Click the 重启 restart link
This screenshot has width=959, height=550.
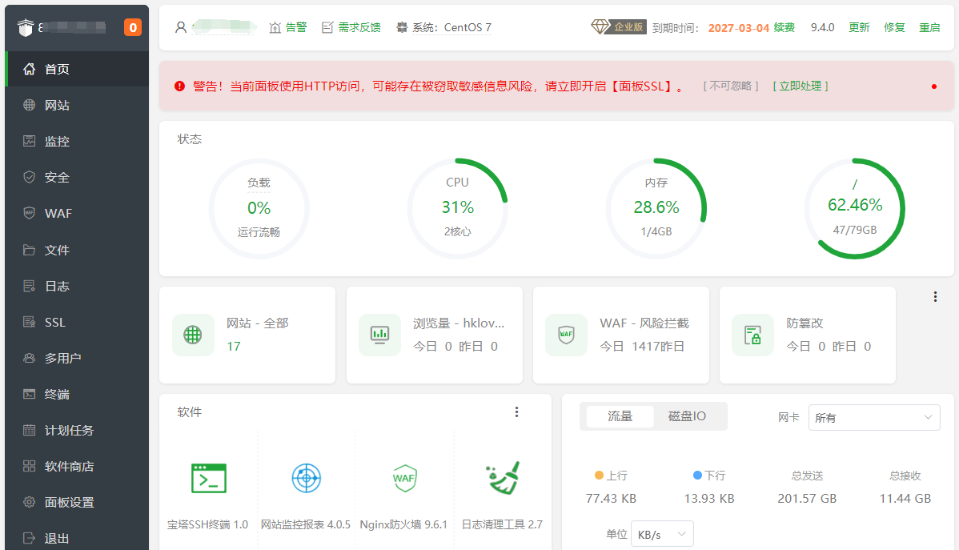tap(929, 27)
